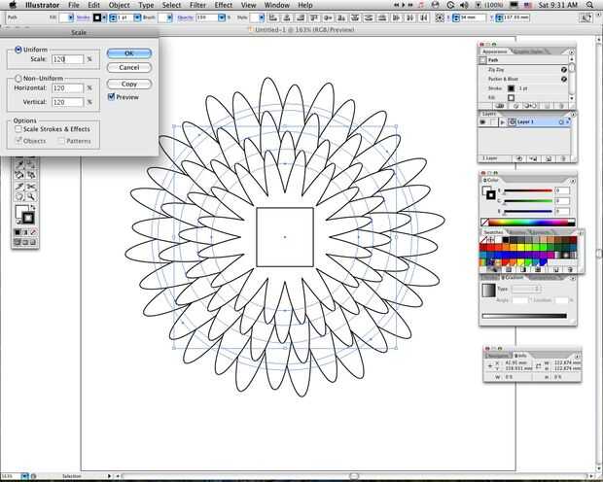Click the red slider in Color panel
This screenshot has width=603, height=482.
click(528, 190)
